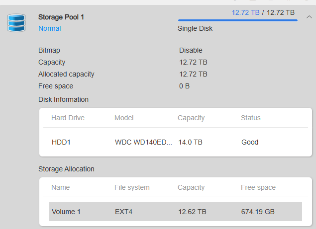
Task: Click the File system column header
Action: [x=132, y=187]
